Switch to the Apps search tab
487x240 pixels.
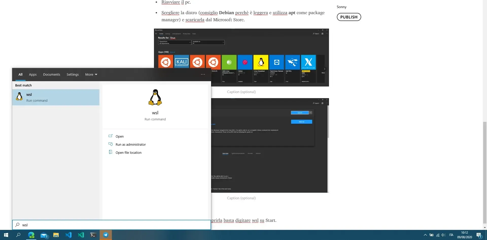tap(33, 75)
